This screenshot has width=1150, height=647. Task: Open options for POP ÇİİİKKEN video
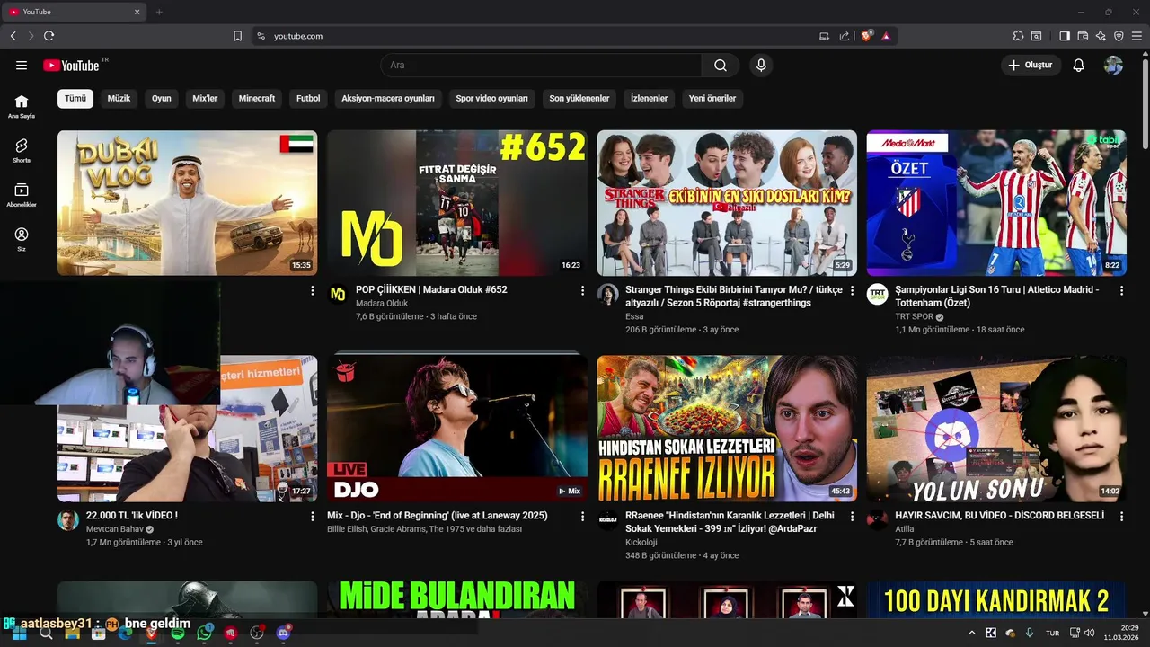pyautogui.click(x=582, y=291)
